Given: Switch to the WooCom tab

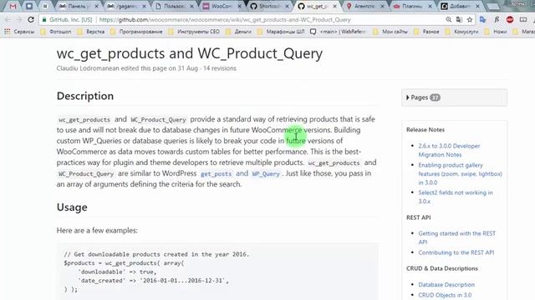Looking at the screenshot, I should pyautogui.click(x=221, y=6).
